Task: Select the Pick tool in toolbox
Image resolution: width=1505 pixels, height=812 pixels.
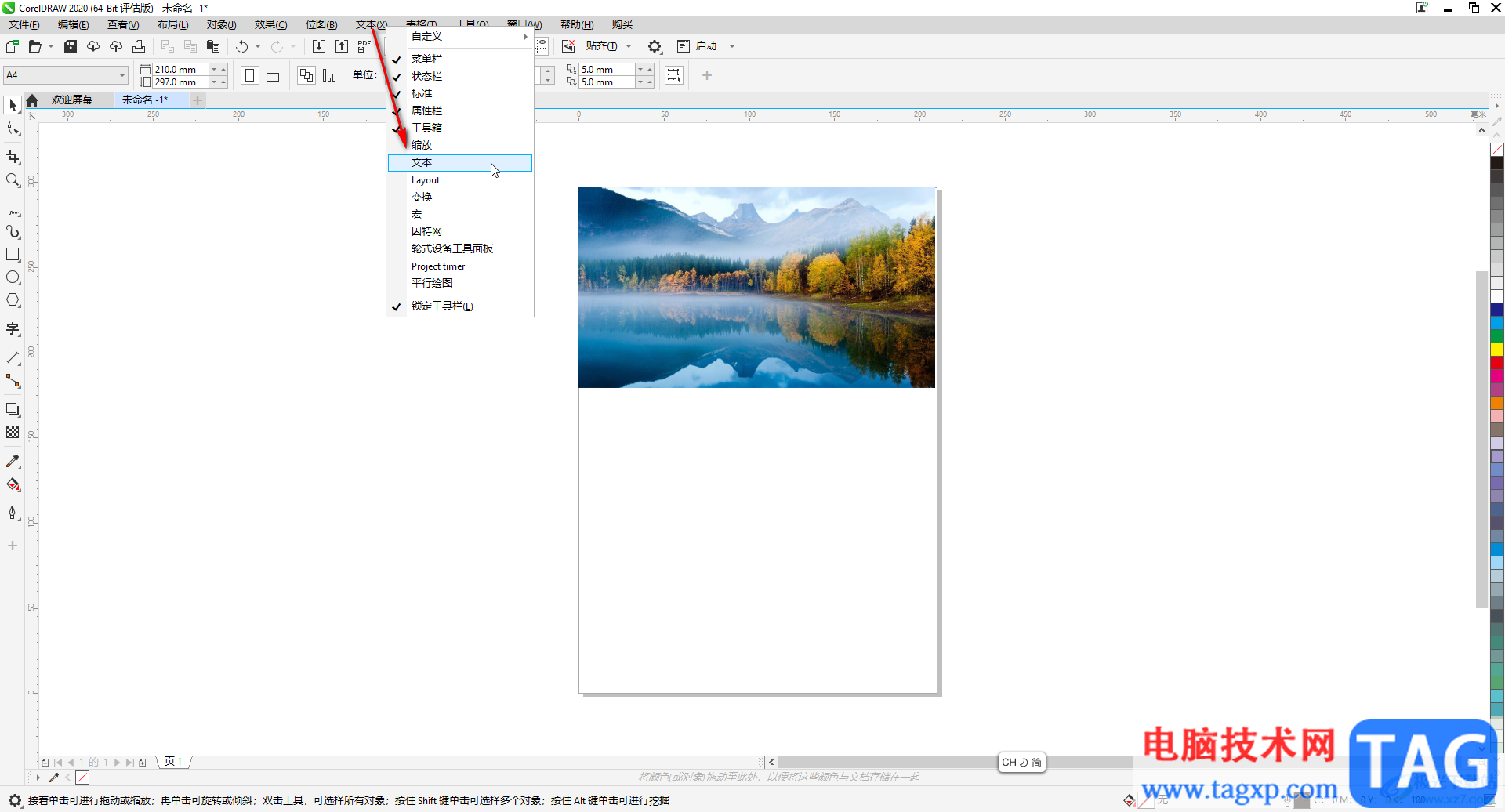Action: click(x=13, y=105)
